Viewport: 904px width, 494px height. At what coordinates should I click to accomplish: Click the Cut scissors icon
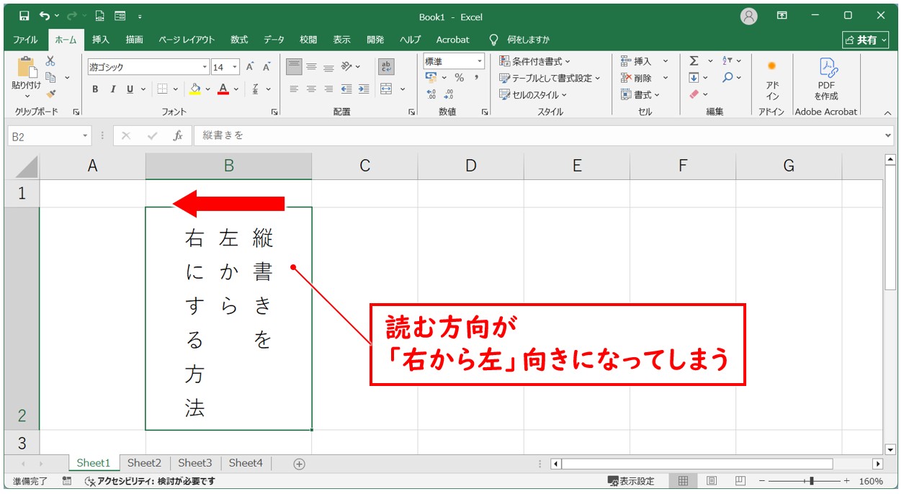(x=50, y=62)
